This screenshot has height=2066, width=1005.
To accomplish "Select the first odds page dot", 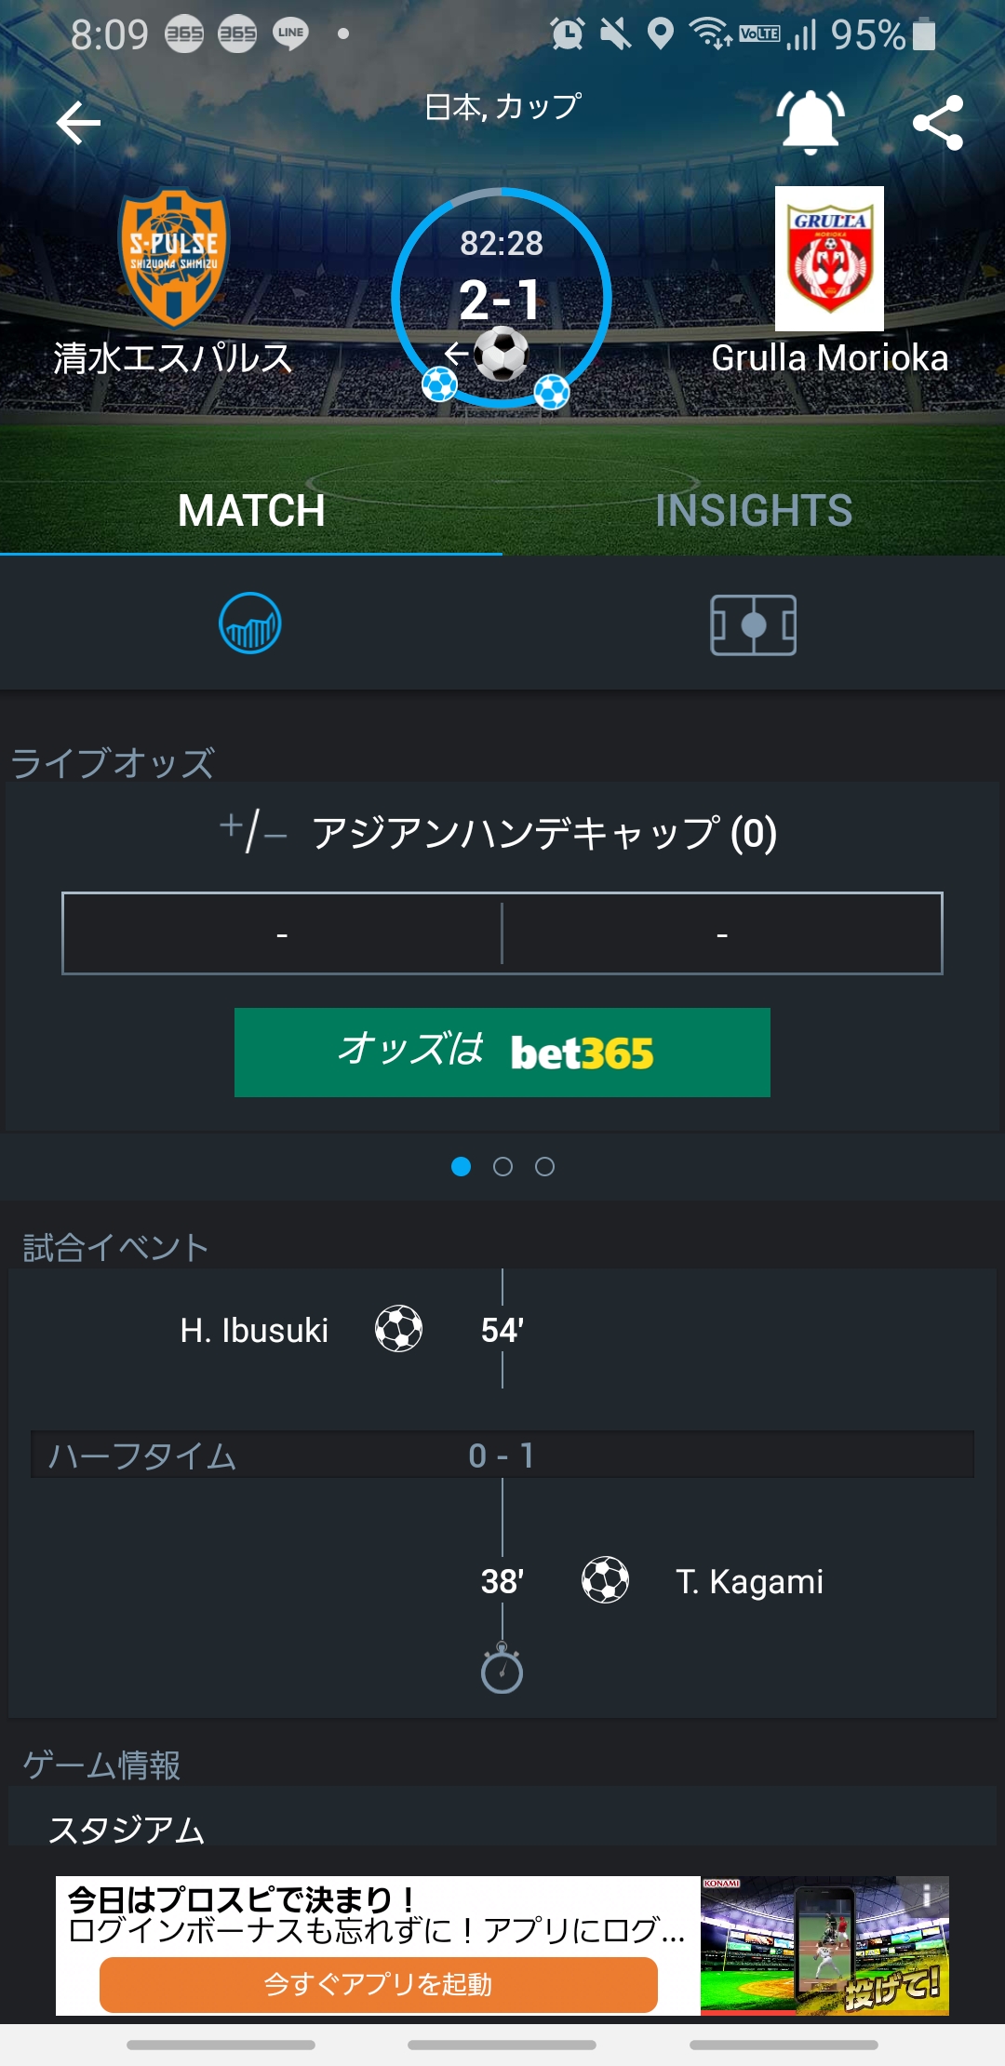I will tap(461, 1166).
